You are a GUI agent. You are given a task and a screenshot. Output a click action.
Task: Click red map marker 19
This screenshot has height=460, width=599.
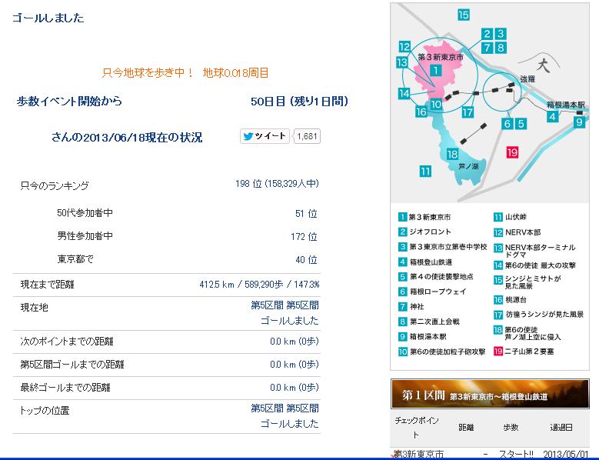click(512, 152)
